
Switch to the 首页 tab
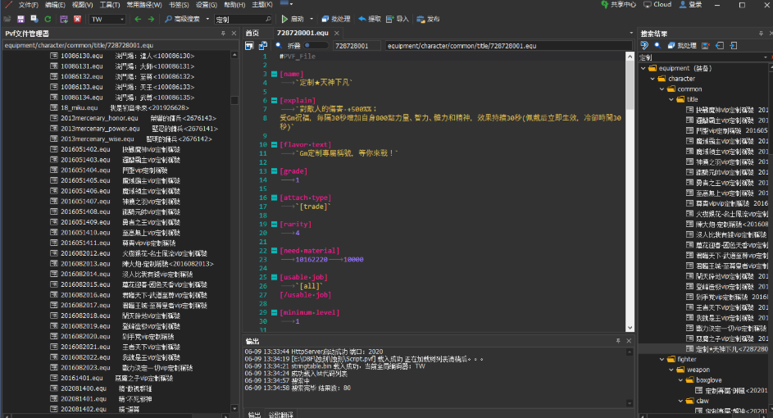(x=252, y=33)
